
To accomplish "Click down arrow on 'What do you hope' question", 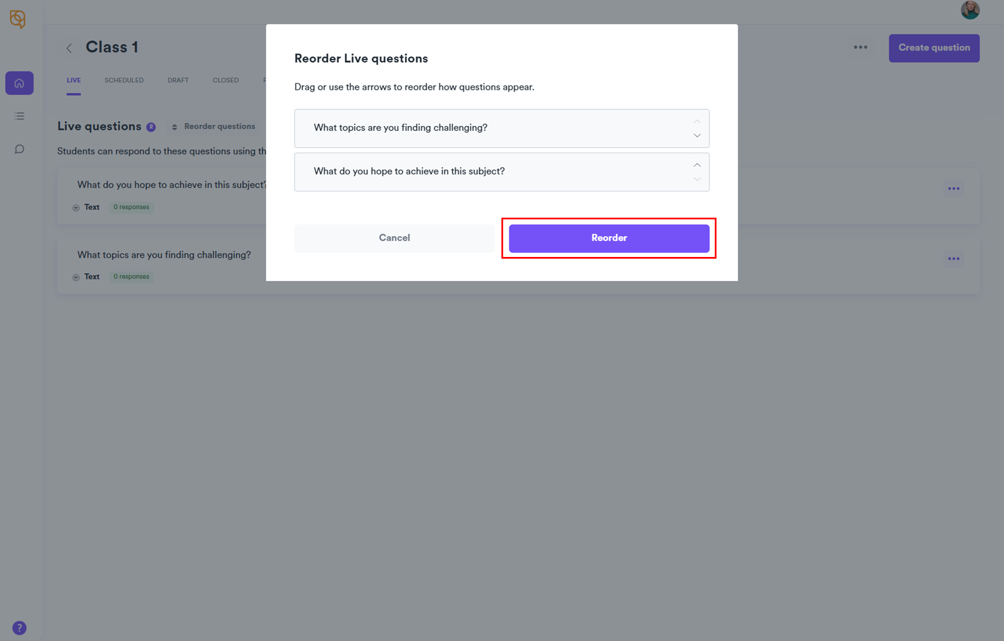I will tap(697, 179).
